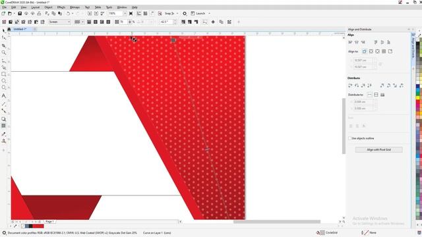
Task: Click the Print icon in standard toolbar
Action: [39, 13]
